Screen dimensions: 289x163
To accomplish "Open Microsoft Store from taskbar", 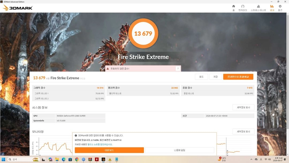I will pyautogui.click(x=70, y=160).
